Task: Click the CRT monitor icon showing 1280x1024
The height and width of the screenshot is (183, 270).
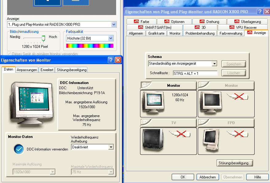Action: tap(152, 103)
